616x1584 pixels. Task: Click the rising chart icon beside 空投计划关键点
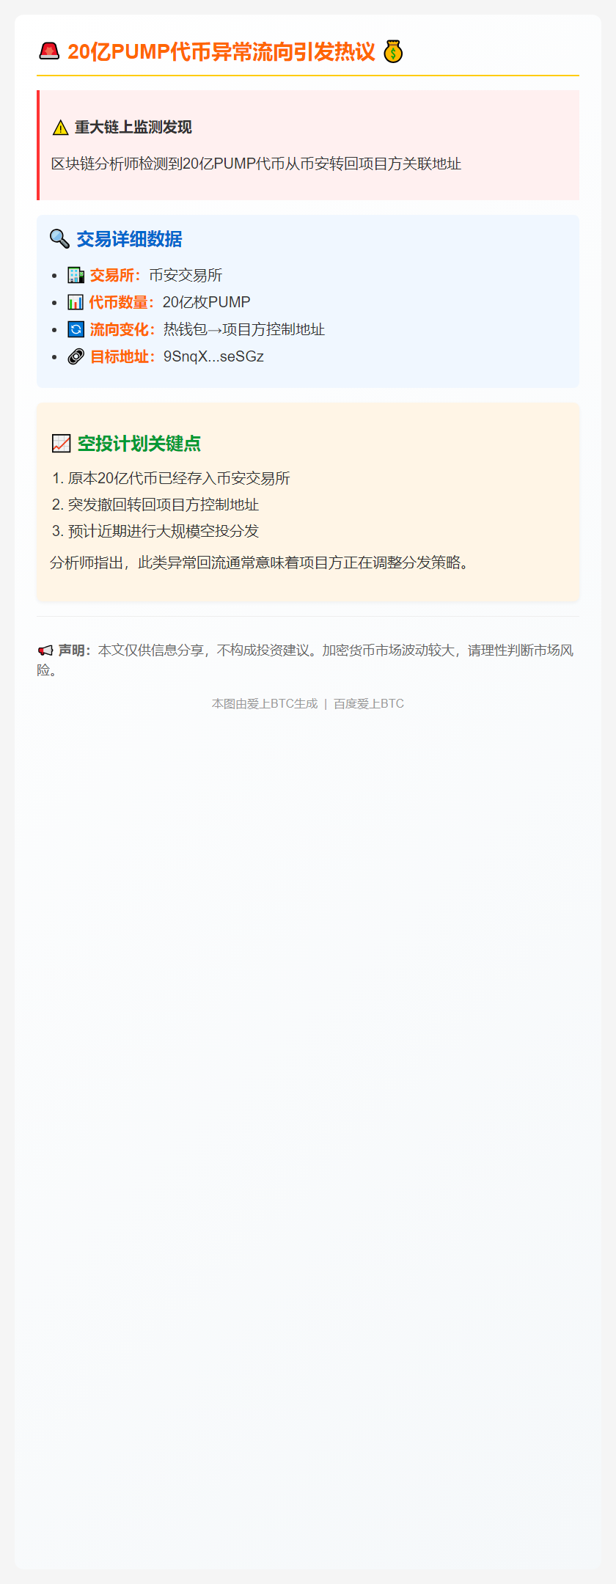tap(61, 444)
